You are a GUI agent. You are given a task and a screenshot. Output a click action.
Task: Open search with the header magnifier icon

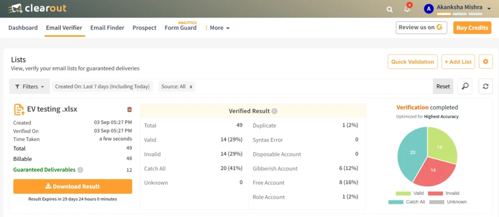(389, 10)
